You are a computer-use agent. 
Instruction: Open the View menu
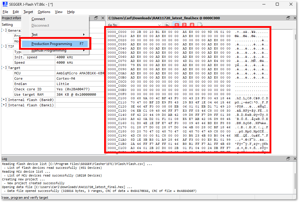click(59, 12)
